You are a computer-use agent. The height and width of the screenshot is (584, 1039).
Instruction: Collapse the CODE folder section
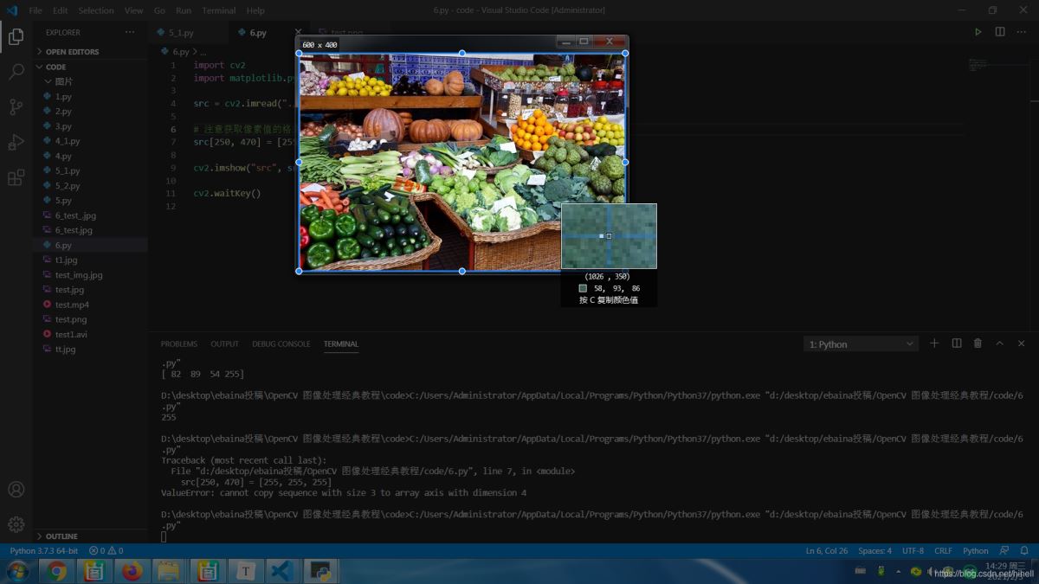55,67
